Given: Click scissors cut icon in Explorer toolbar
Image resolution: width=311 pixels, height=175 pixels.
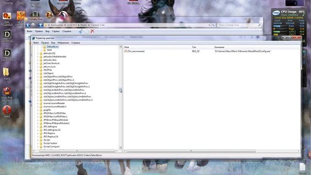Looking at the screenshot, I should click(x=80, y=31).
